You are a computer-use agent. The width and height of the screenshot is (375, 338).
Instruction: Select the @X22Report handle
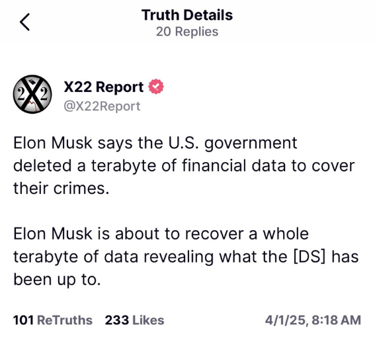(102, 106)
